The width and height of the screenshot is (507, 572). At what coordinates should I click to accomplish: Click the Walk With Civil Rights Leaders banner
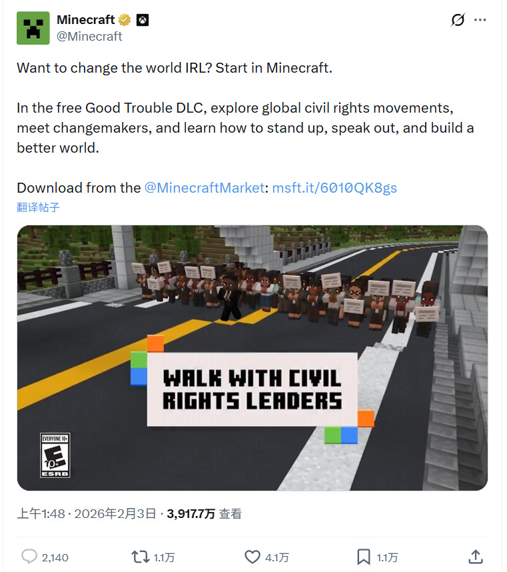(x=253, y=389)
